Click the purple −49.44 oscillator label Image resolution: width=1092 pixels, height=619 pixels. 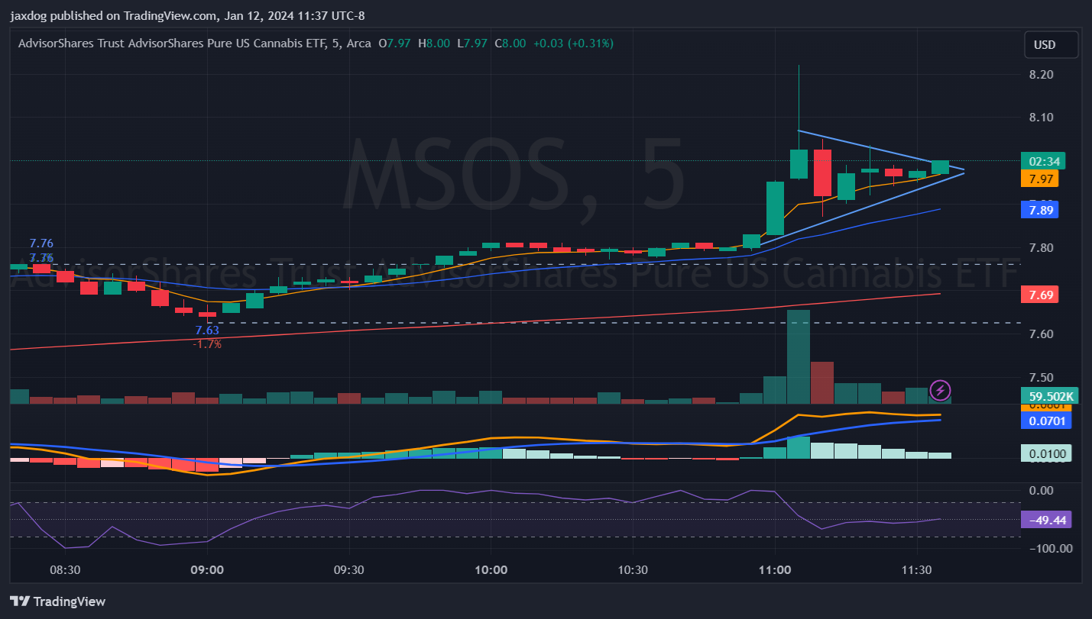pos(1045,520)
